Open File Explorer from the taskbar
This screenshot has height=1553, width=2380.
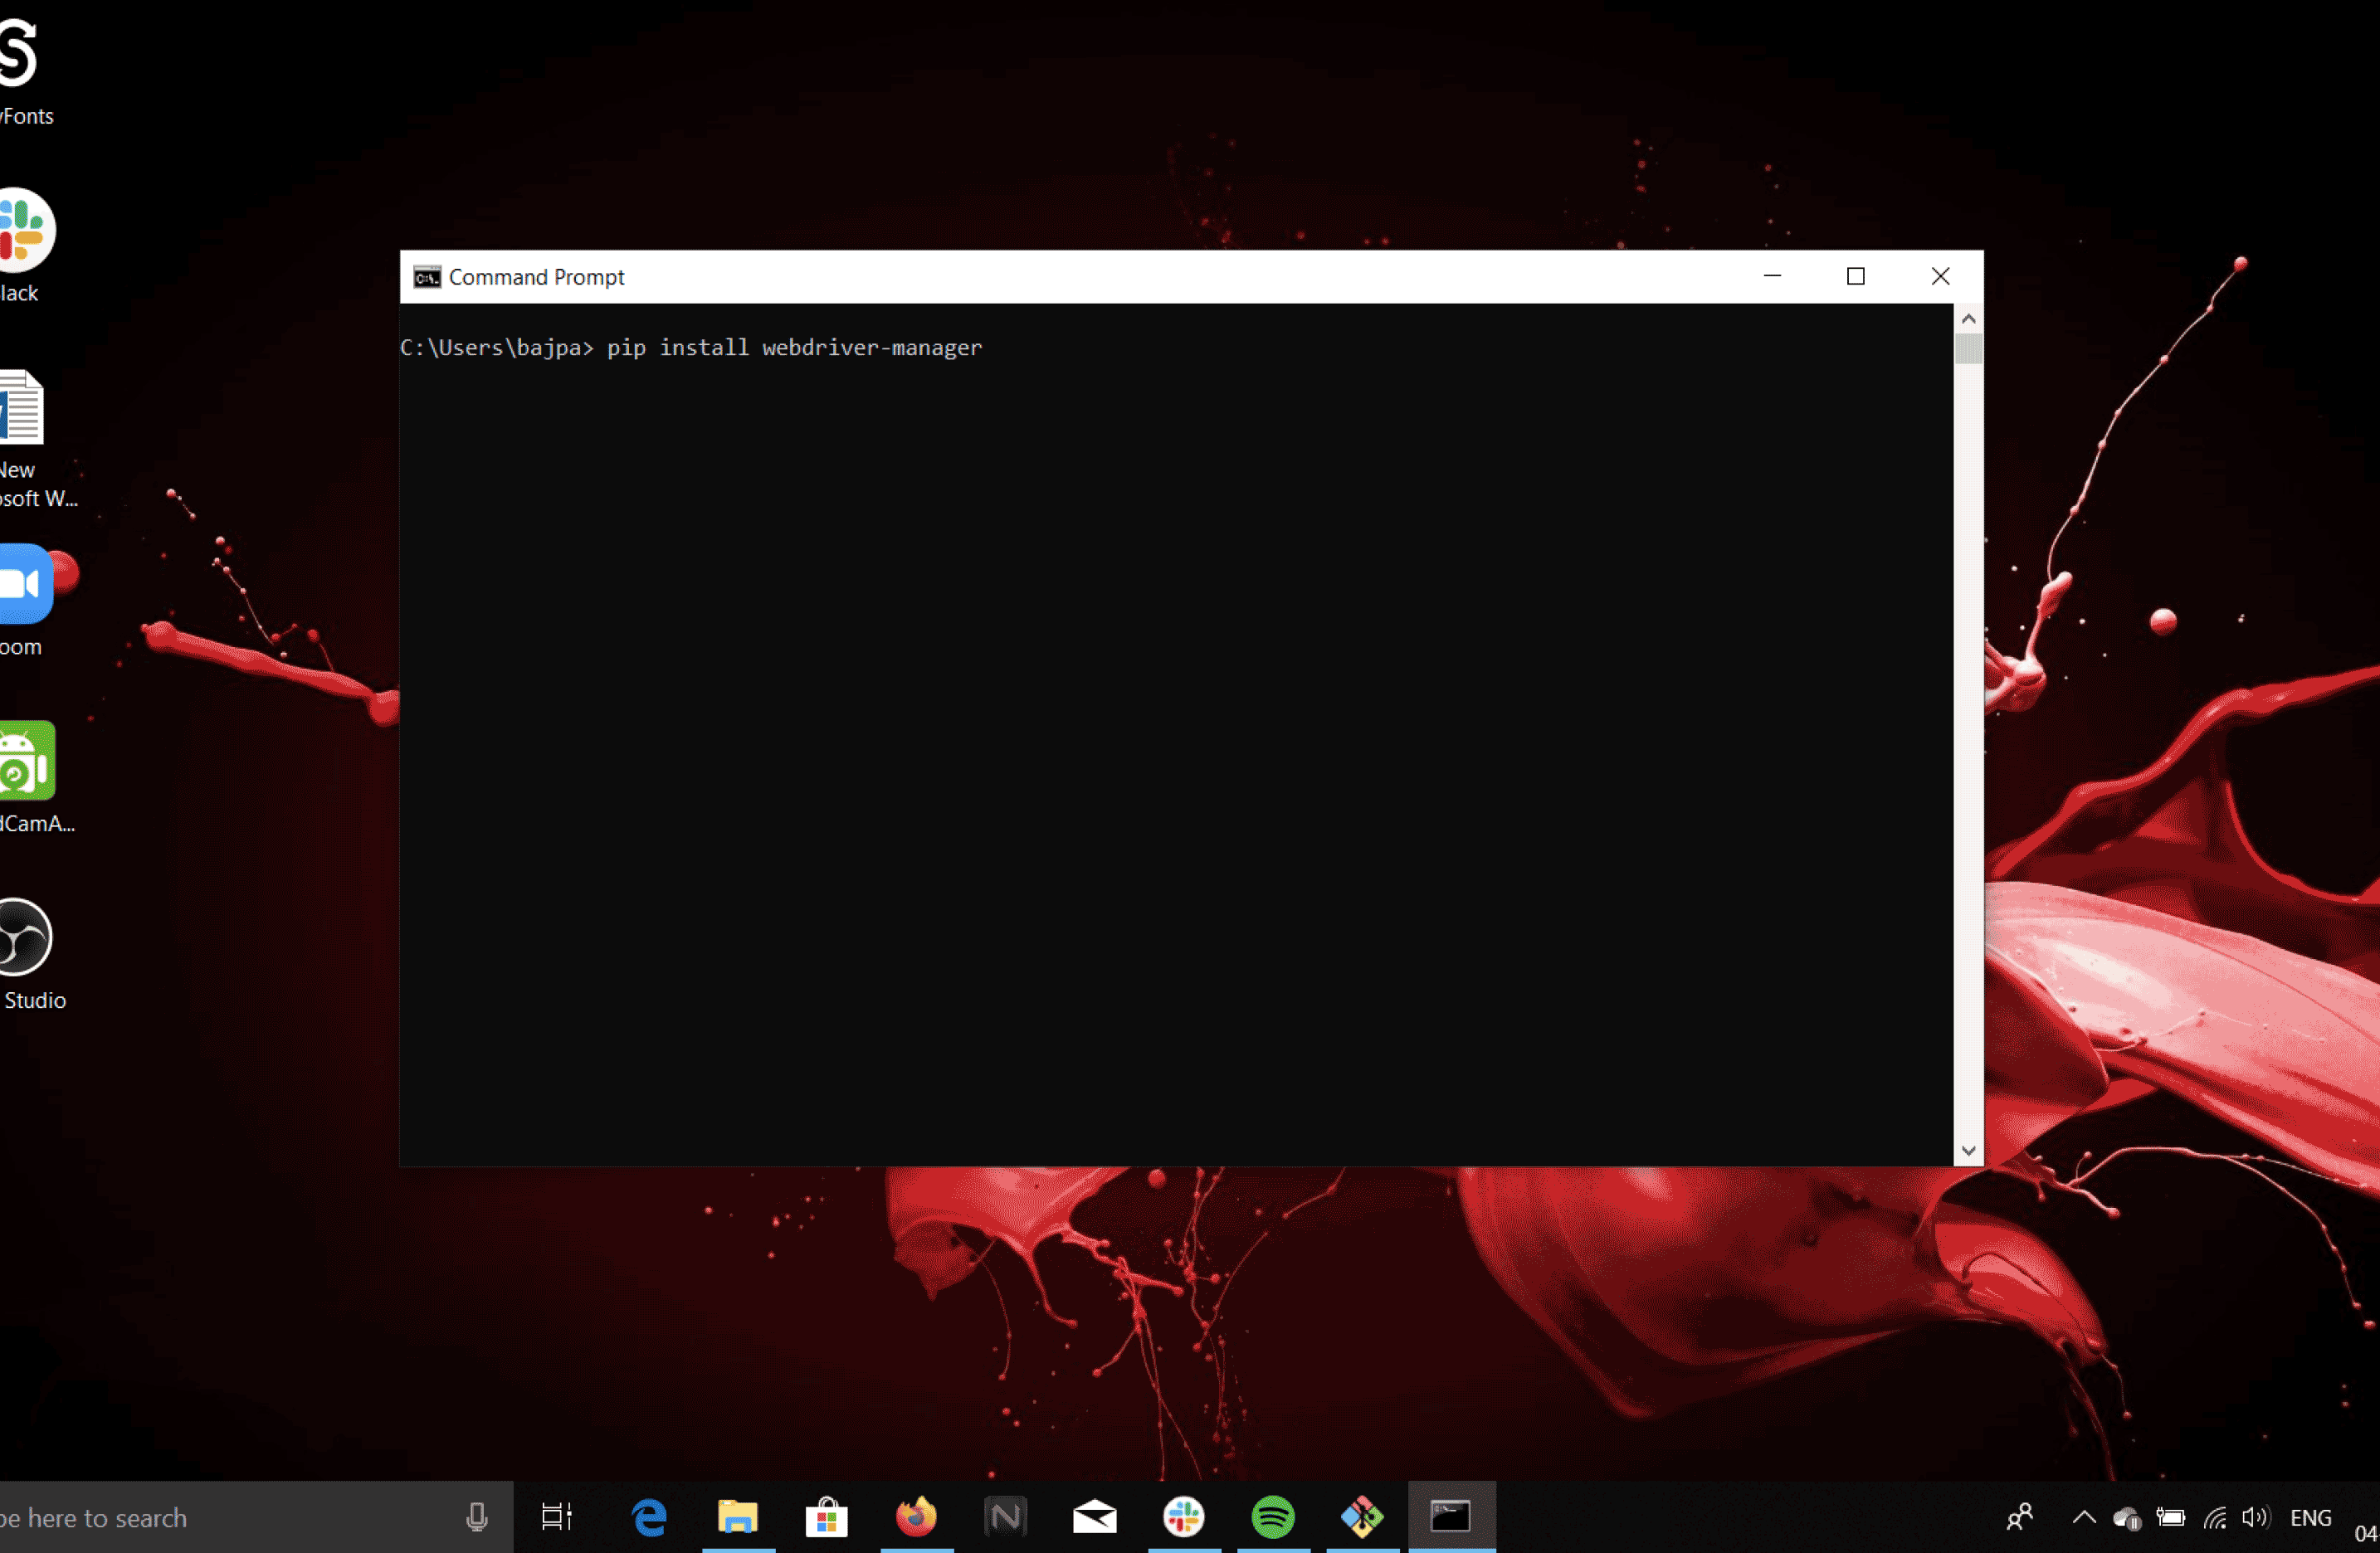[x=738, y=1517]
